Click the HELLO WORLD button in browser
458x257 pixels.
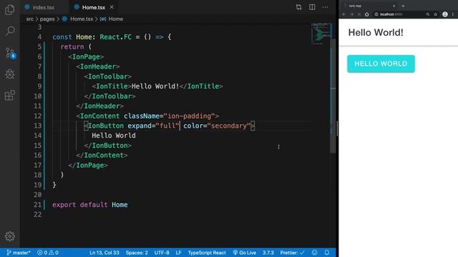point(381,64)
